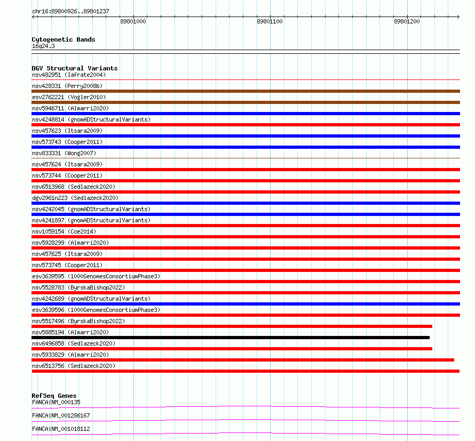
Task: Select variant nsv573743 (Cooper2011) label
Action: [67, 142]
